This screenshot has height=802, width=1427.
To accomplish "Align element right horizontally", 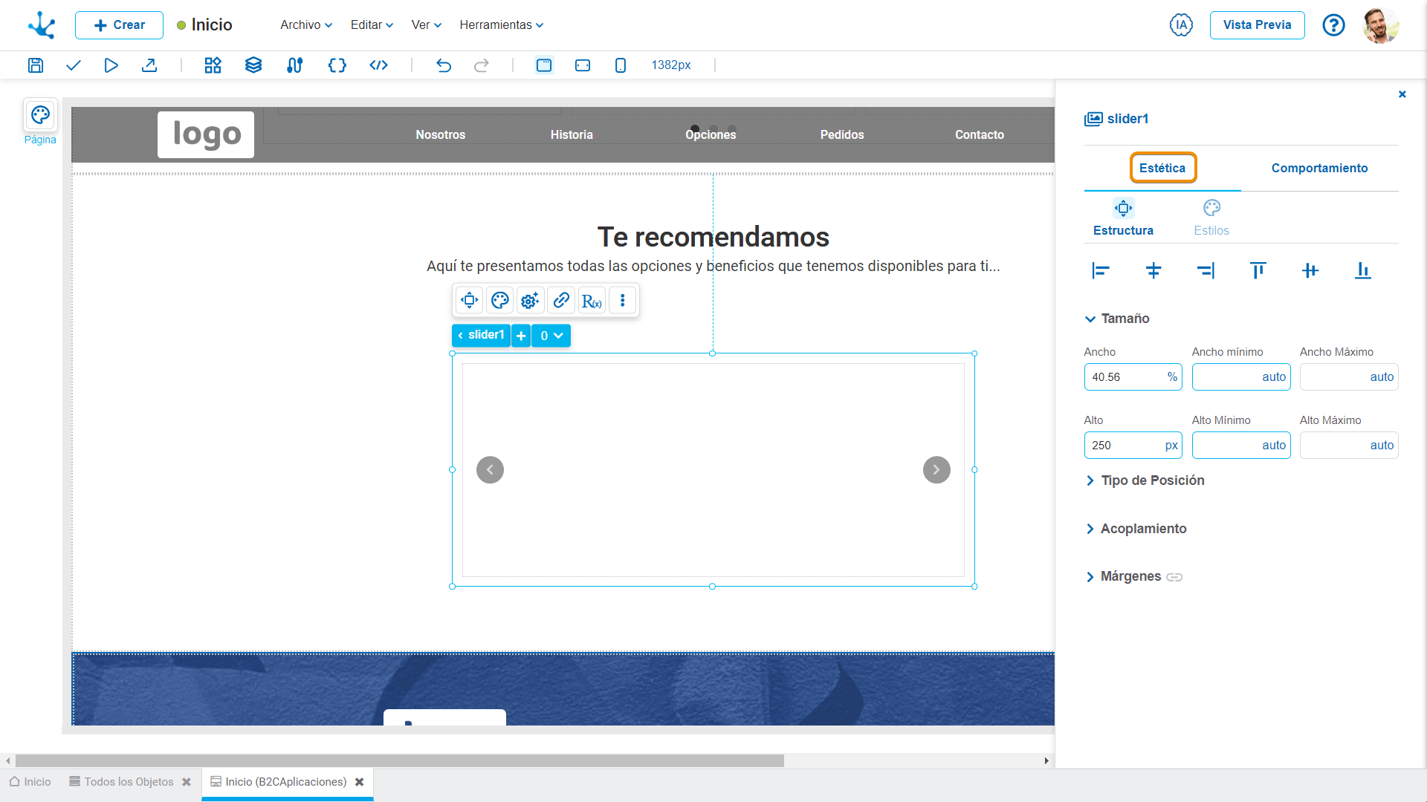I will [x=1206, y=271].
